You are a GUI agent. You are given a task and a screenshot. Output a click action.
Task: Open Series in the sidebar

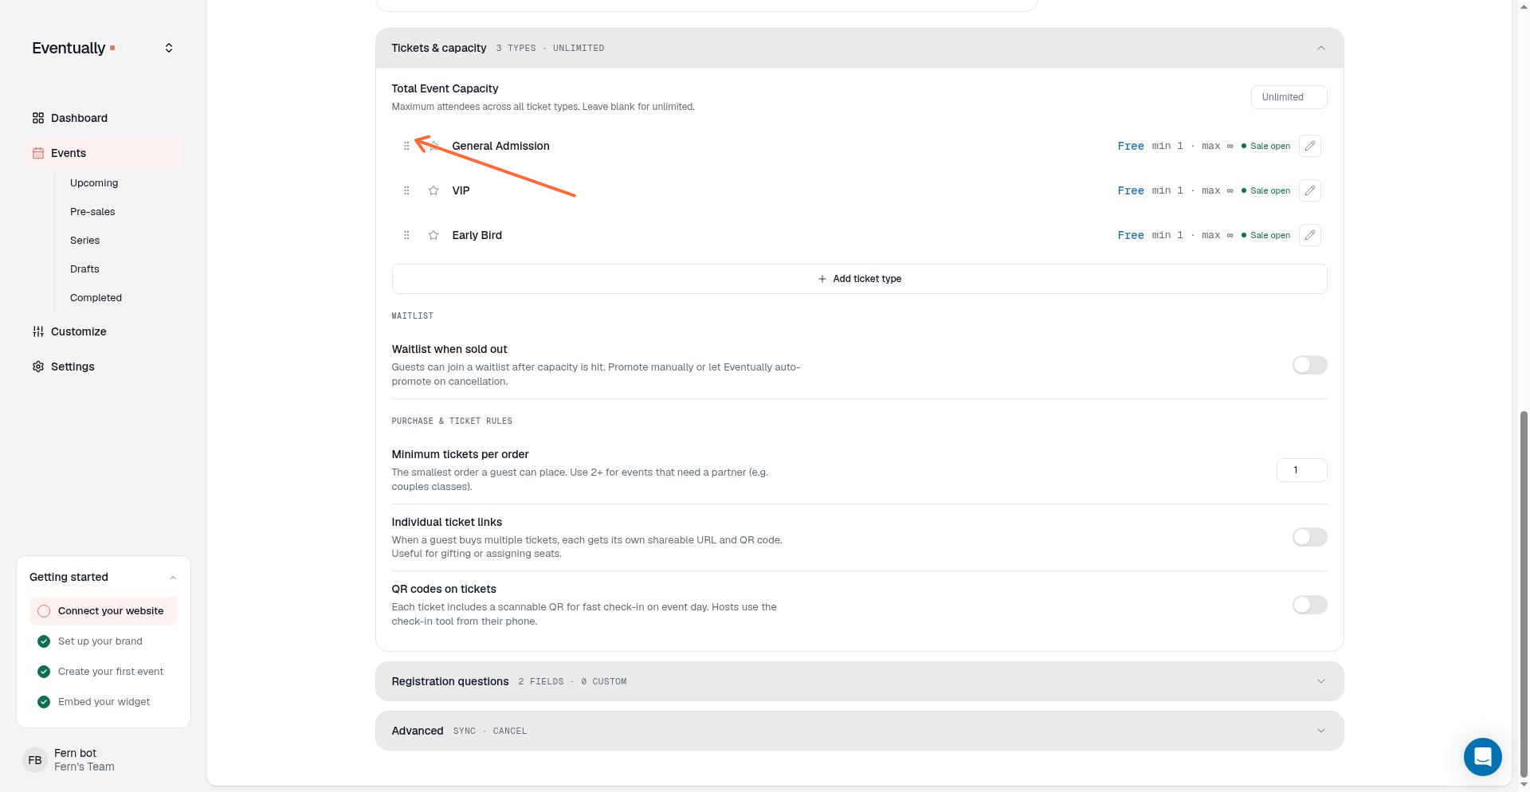pyautogui.click(x=84, y=241)
